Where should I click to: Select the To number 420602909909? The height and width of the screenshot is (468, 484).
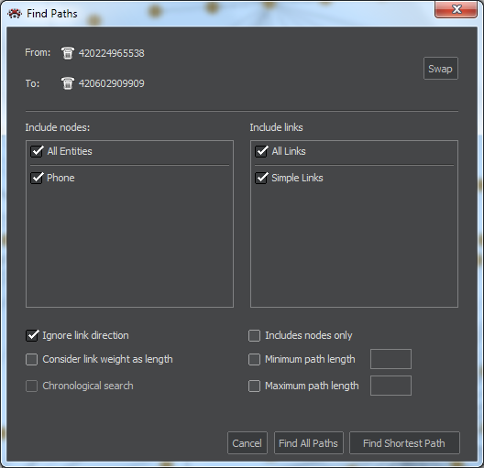tap(112, 83)
